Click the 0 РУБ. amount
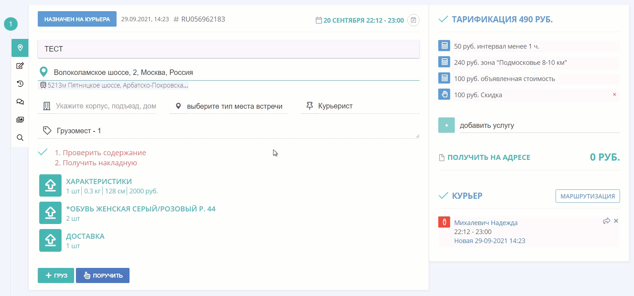Screen dimensions: 634x296 point(605,157)
